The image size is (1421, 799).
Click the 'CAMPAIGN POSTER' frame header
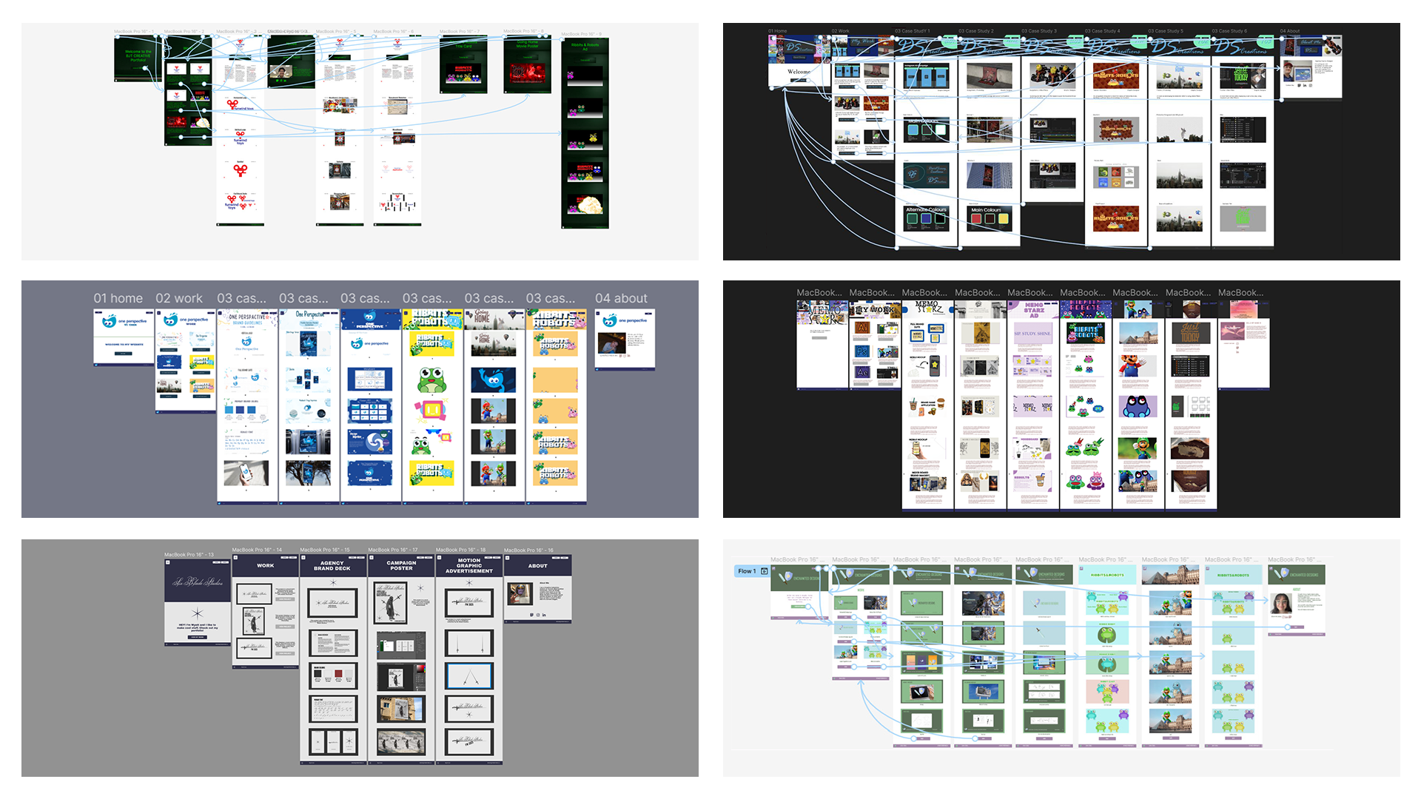coord(401,566)
